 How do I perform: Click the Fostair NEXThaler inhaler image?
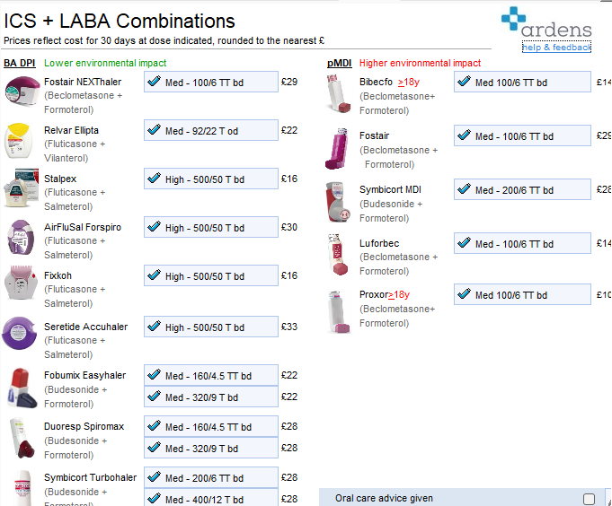(x=20, y=90)
